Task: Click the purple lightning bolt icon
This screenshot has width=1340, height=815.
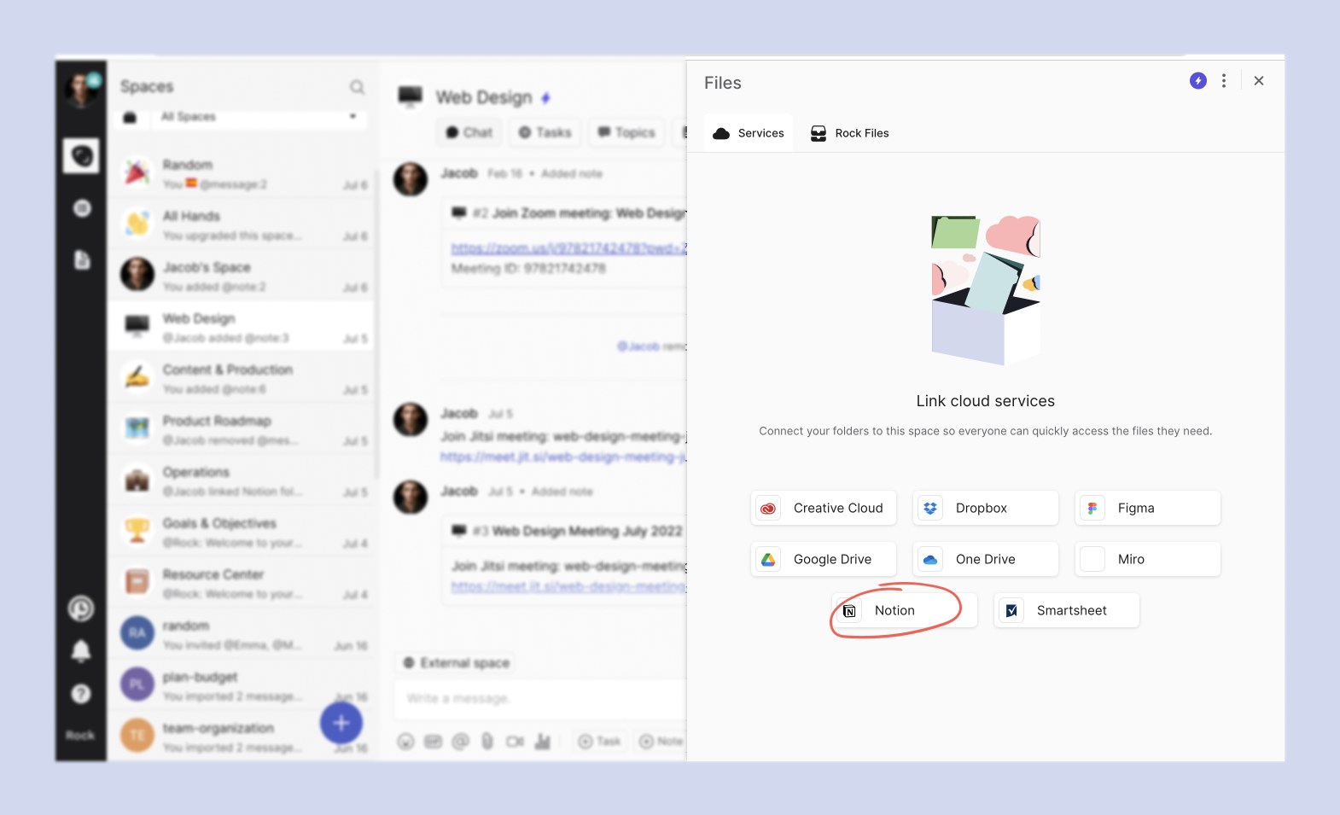Action: tap(1198, 81)
